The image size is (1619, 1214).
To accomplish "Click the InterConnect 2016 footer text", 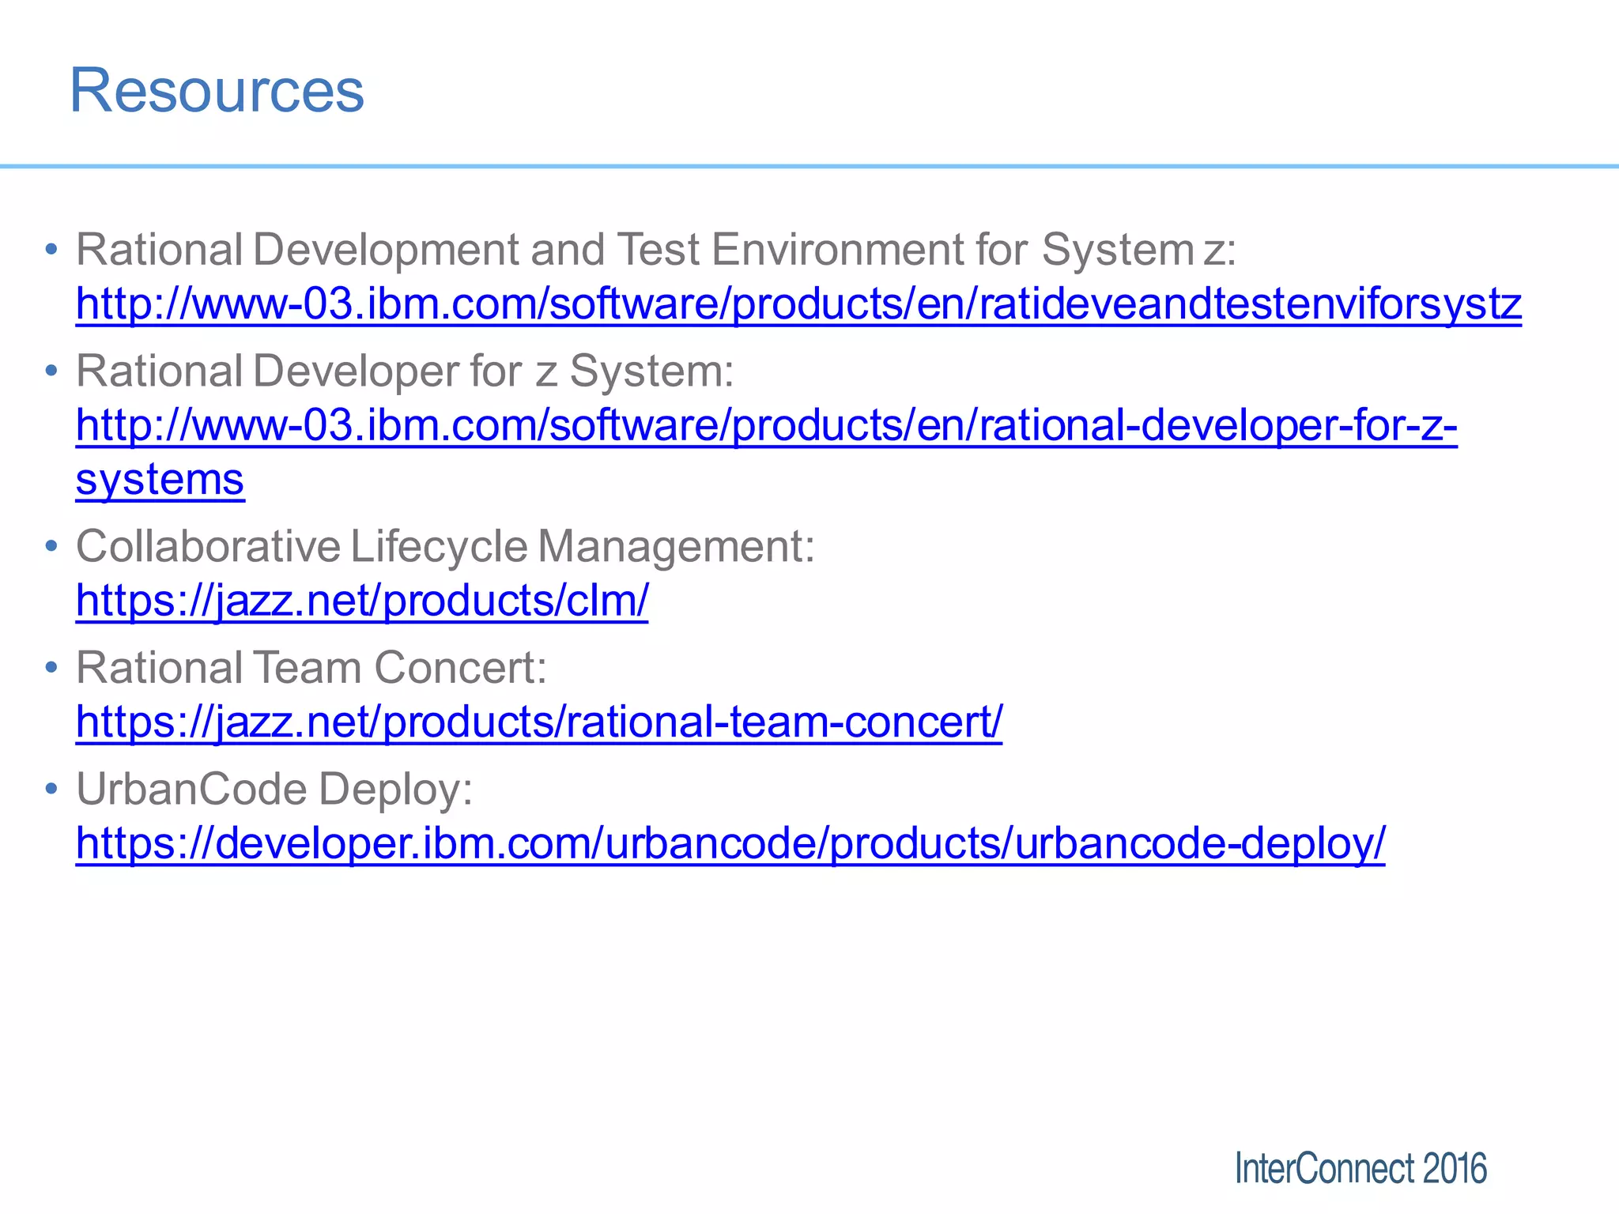I will (1360, 1169).
